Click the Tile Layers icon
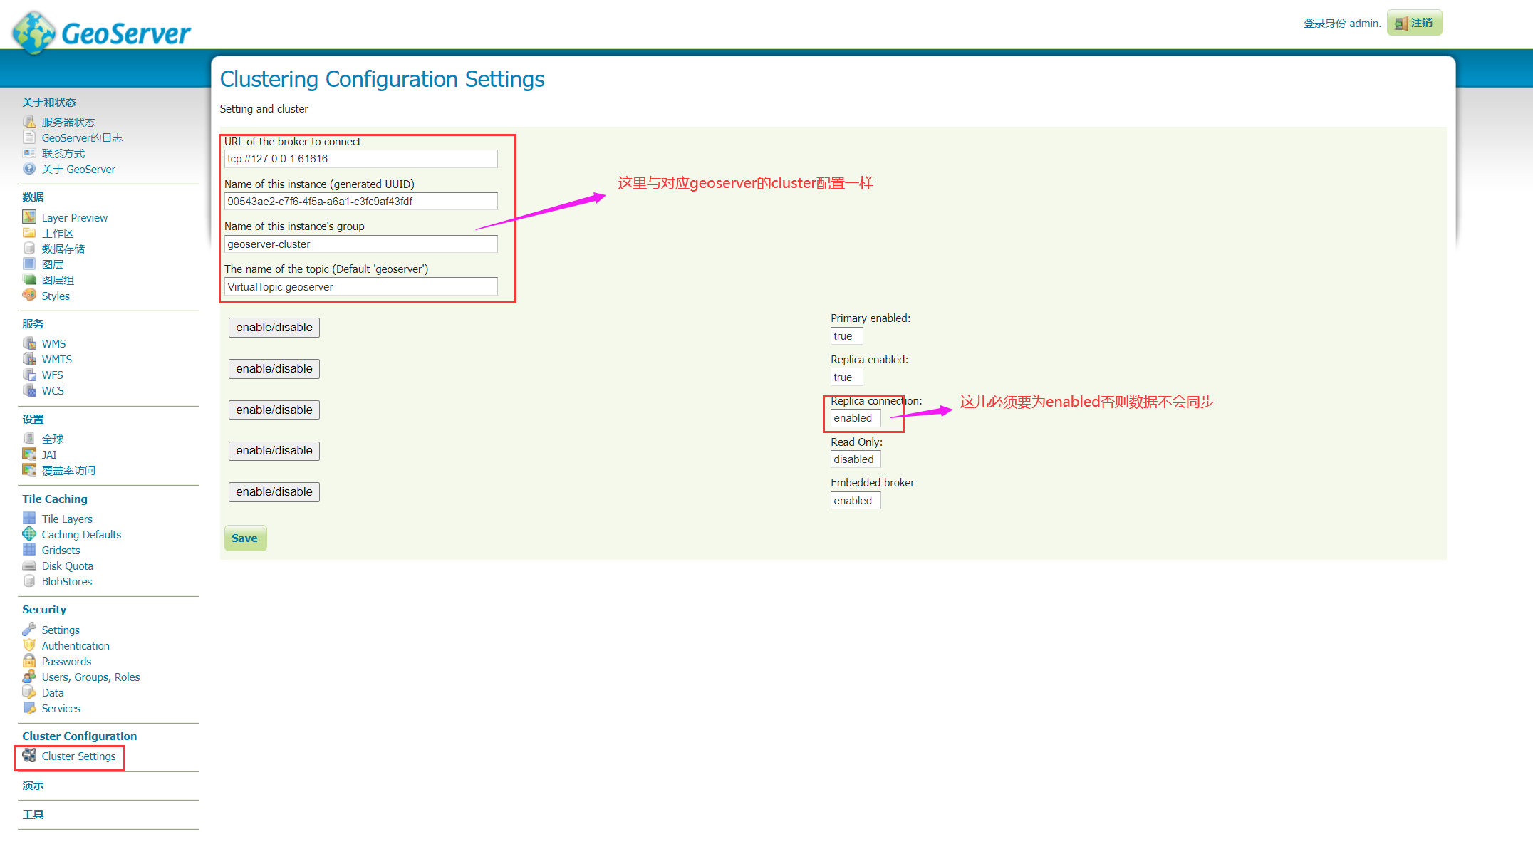1533x854 pixels. click(x=29, y=519)
